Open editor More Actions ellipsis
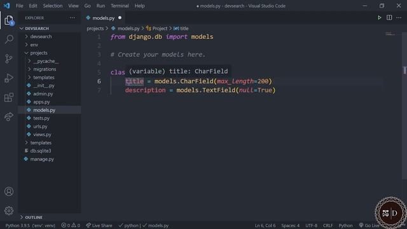 coord(399,18)
